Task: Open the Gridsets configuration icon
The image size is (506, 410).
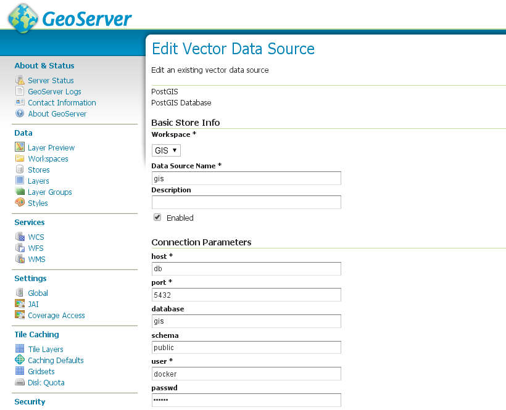Action: [x=19, y=371]
